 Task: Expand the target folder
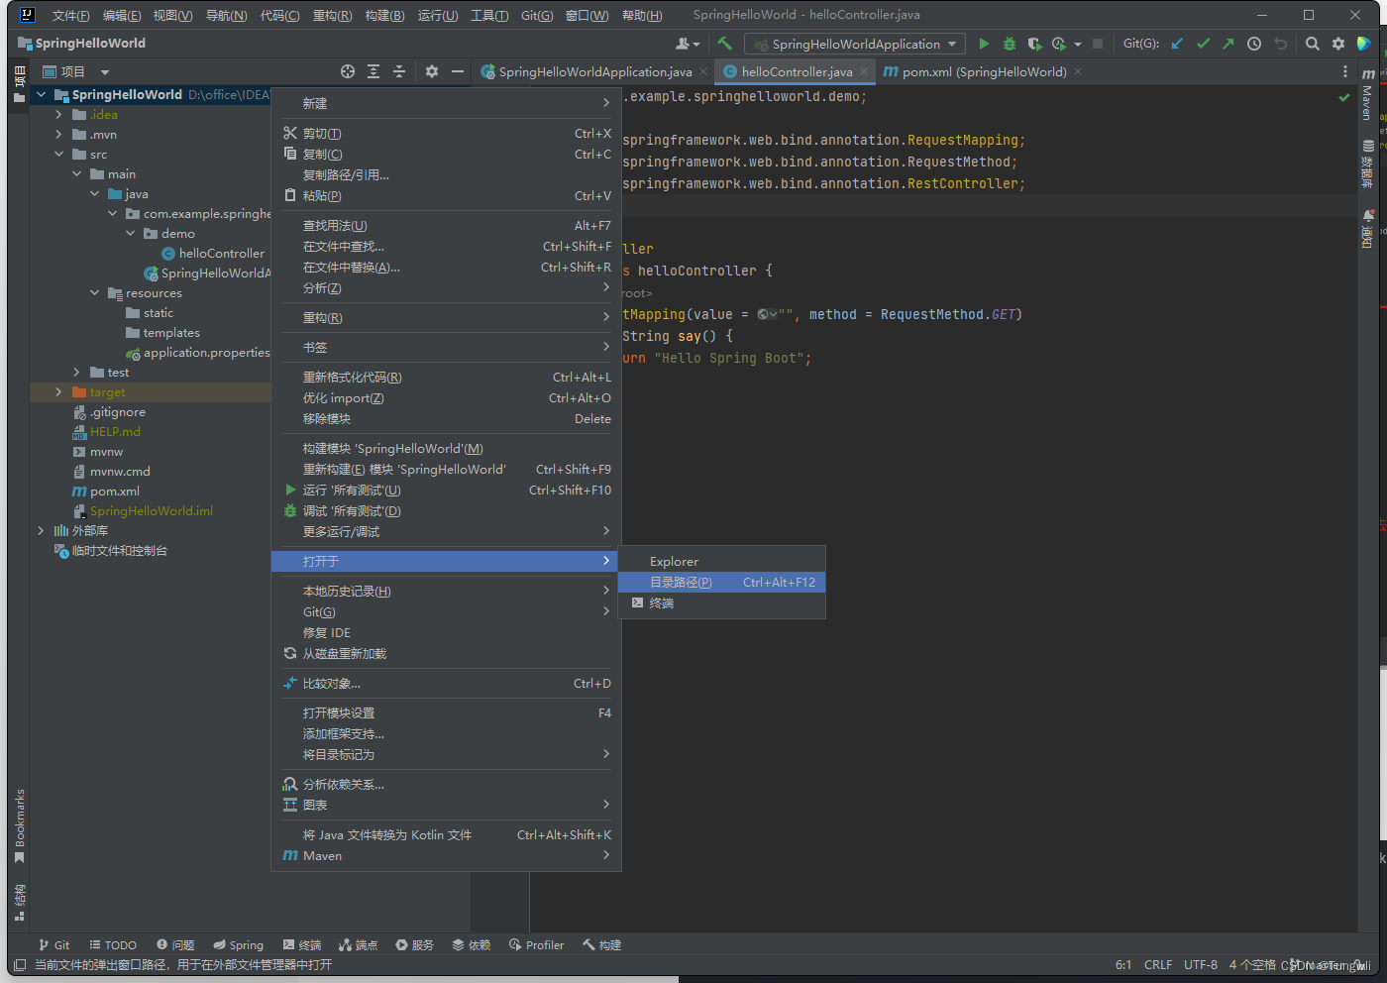point(58,392)
